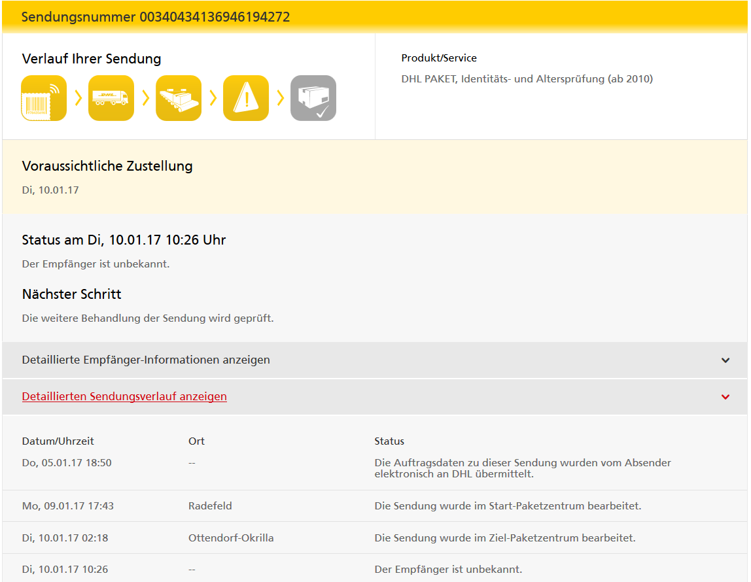This screenshot has height=582, width=751.
Task: Click the parcel center conveyor belt icon
Action: pos(179,98)
